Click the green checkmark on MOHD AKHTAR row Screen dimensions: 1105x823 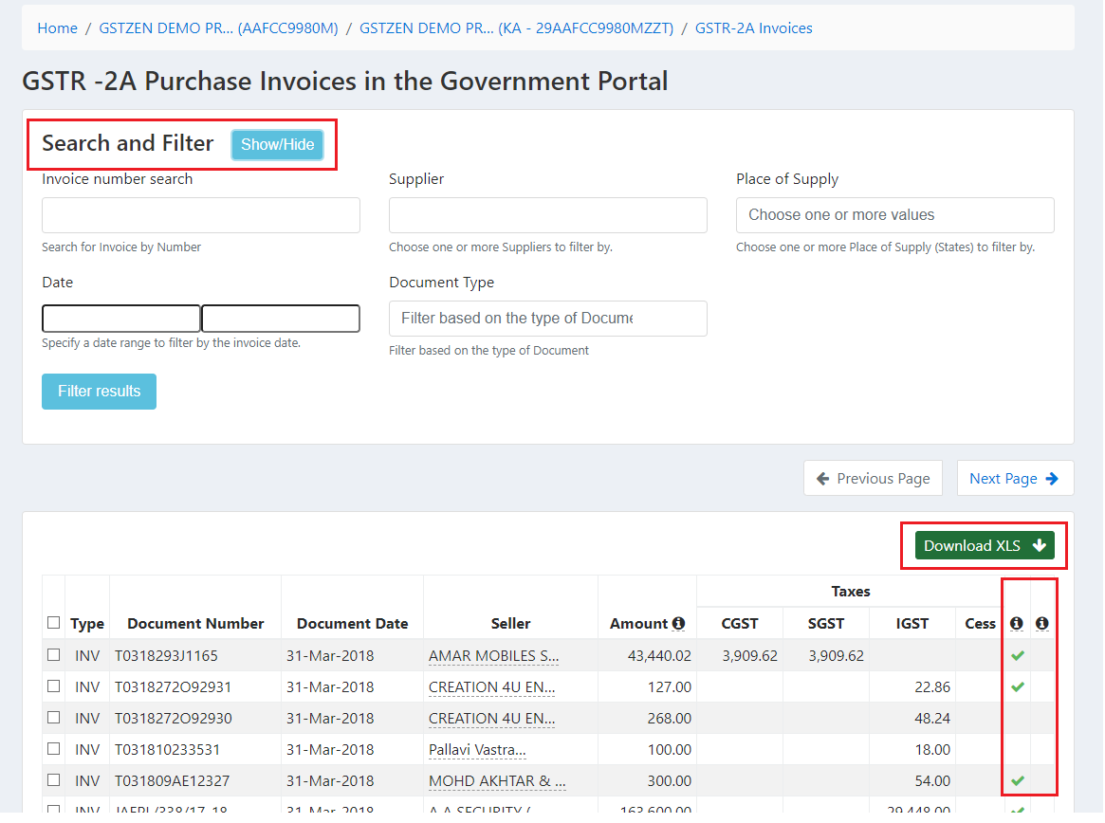tap(1016, 780)
